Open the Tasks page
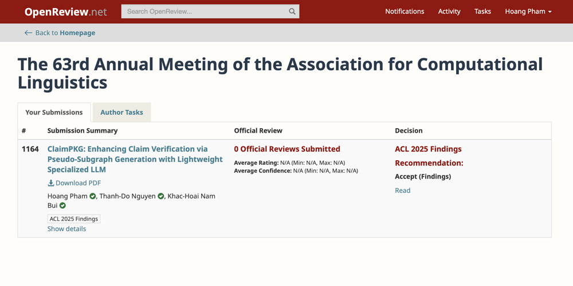 tap(482, 11)
